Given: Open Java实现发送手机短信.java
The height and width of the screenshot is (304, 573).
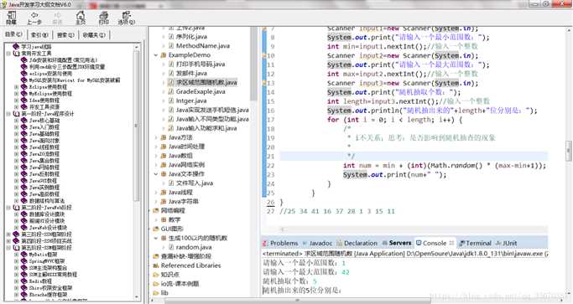Looking at the screenshot, I should (212, 110).
